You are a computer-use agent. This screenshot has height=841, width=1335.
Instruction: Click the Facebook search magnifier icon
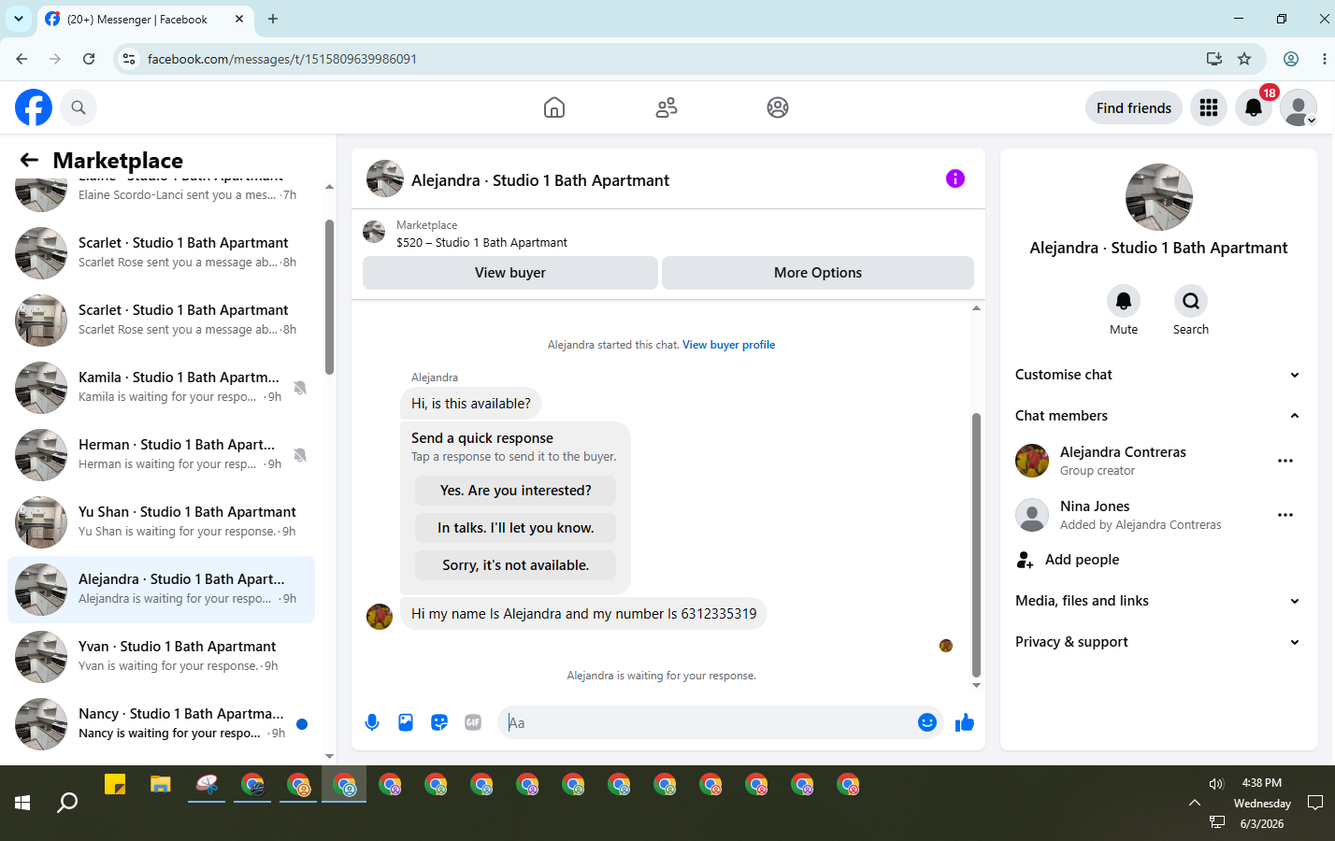[79, 107]
